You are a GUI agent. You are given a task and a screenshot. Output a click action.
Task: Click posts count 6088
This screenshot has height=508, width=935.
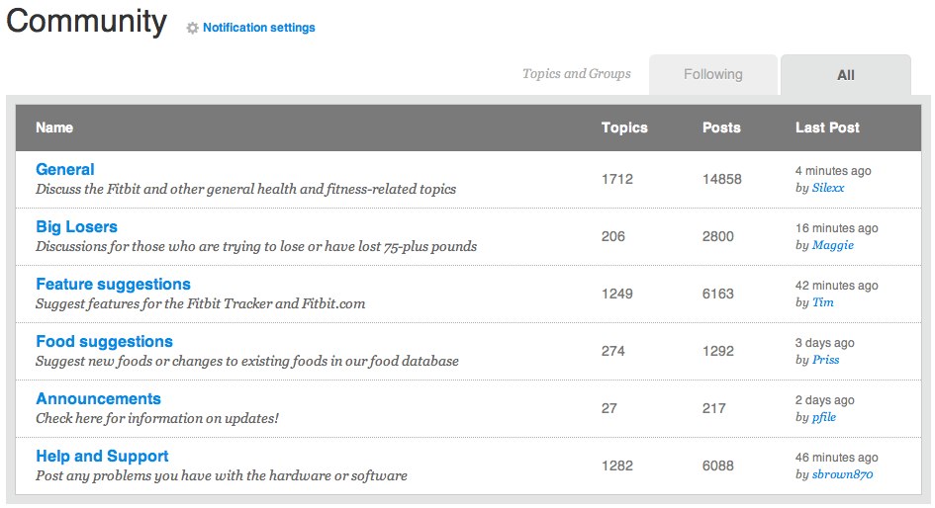(718, 466)
